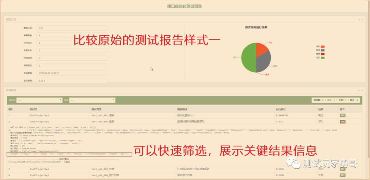Toggle the green 成功 legend swatch
This screenshot has height=180, width=370.
pyautogui.click(x=323, y=58)
